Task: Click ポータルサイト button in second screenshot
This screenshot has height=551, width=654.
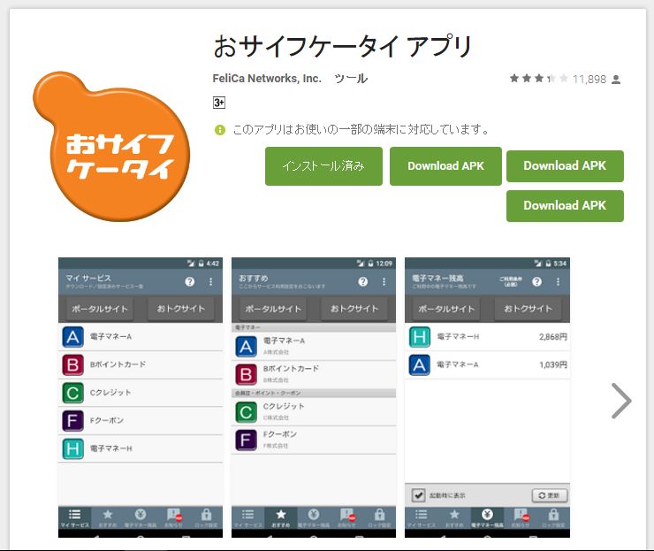Action: pyautogui.click(x=273, y=309)
